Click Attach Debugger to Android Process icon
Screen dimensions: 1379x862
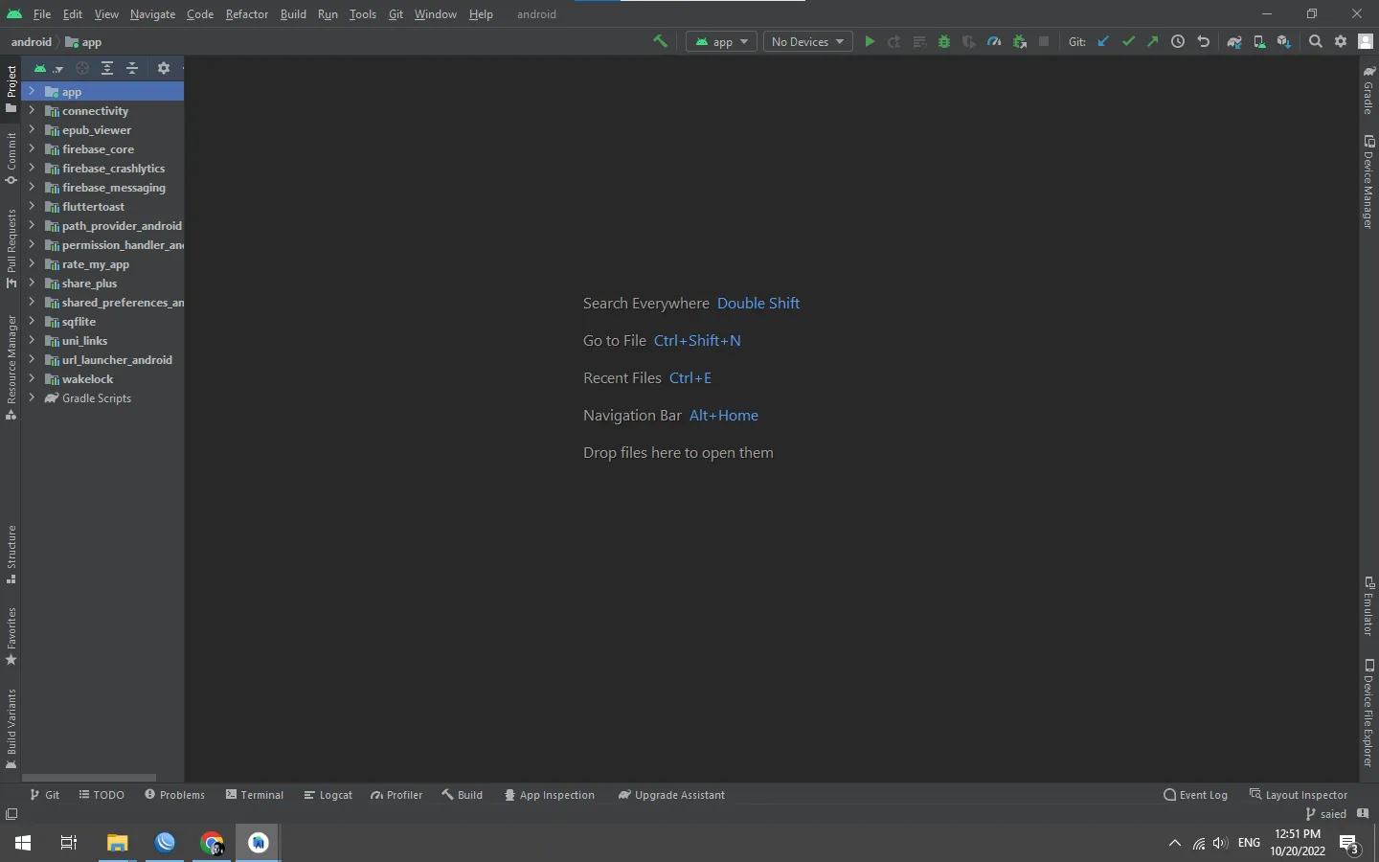tap(1019, 41)
